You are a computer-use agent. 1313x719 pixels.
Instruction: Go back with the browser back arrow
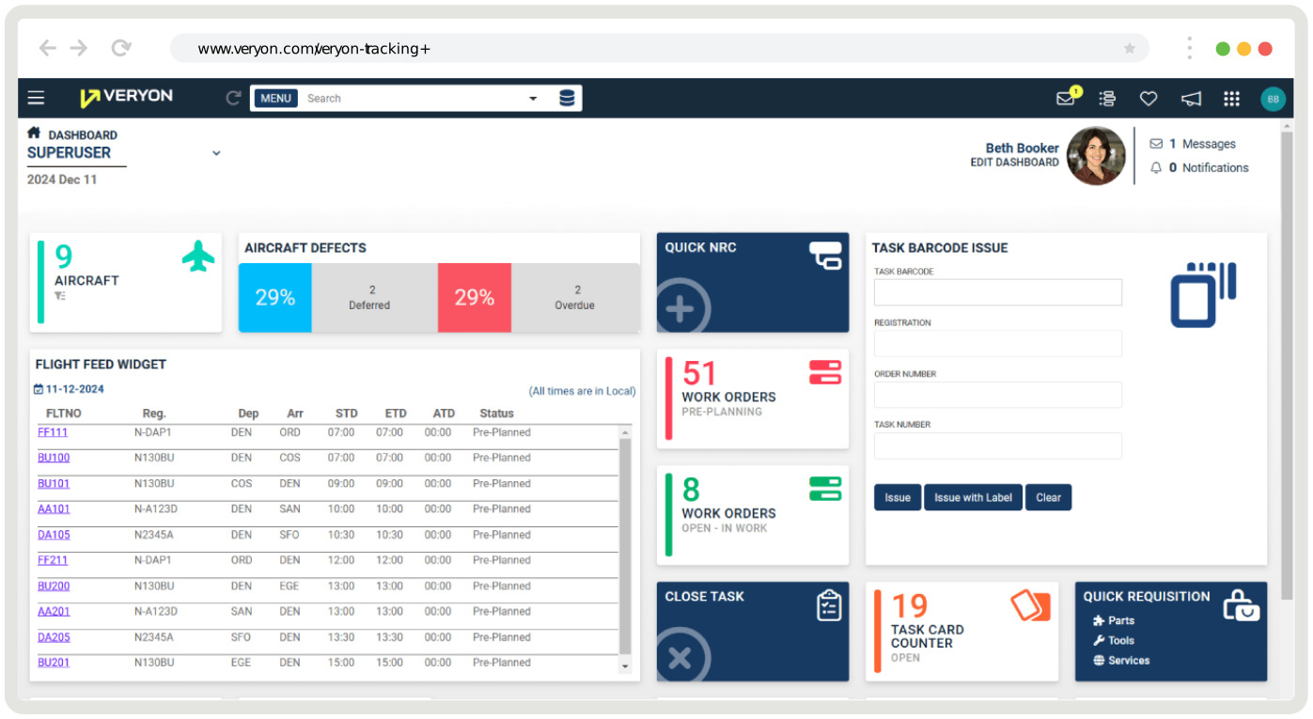click(47, 48)
